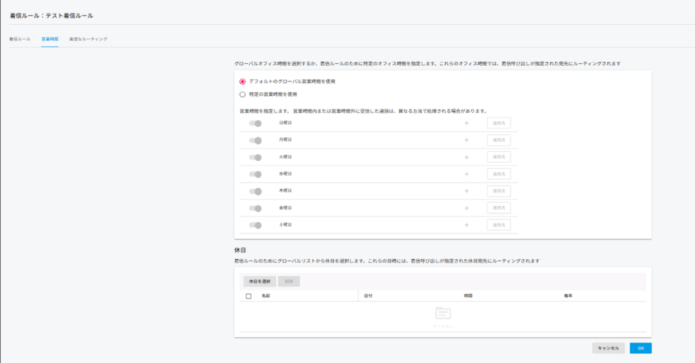This screenshot has width=695, height=363.
Task: Click the キャンセル button
Action: coord(608,348)
